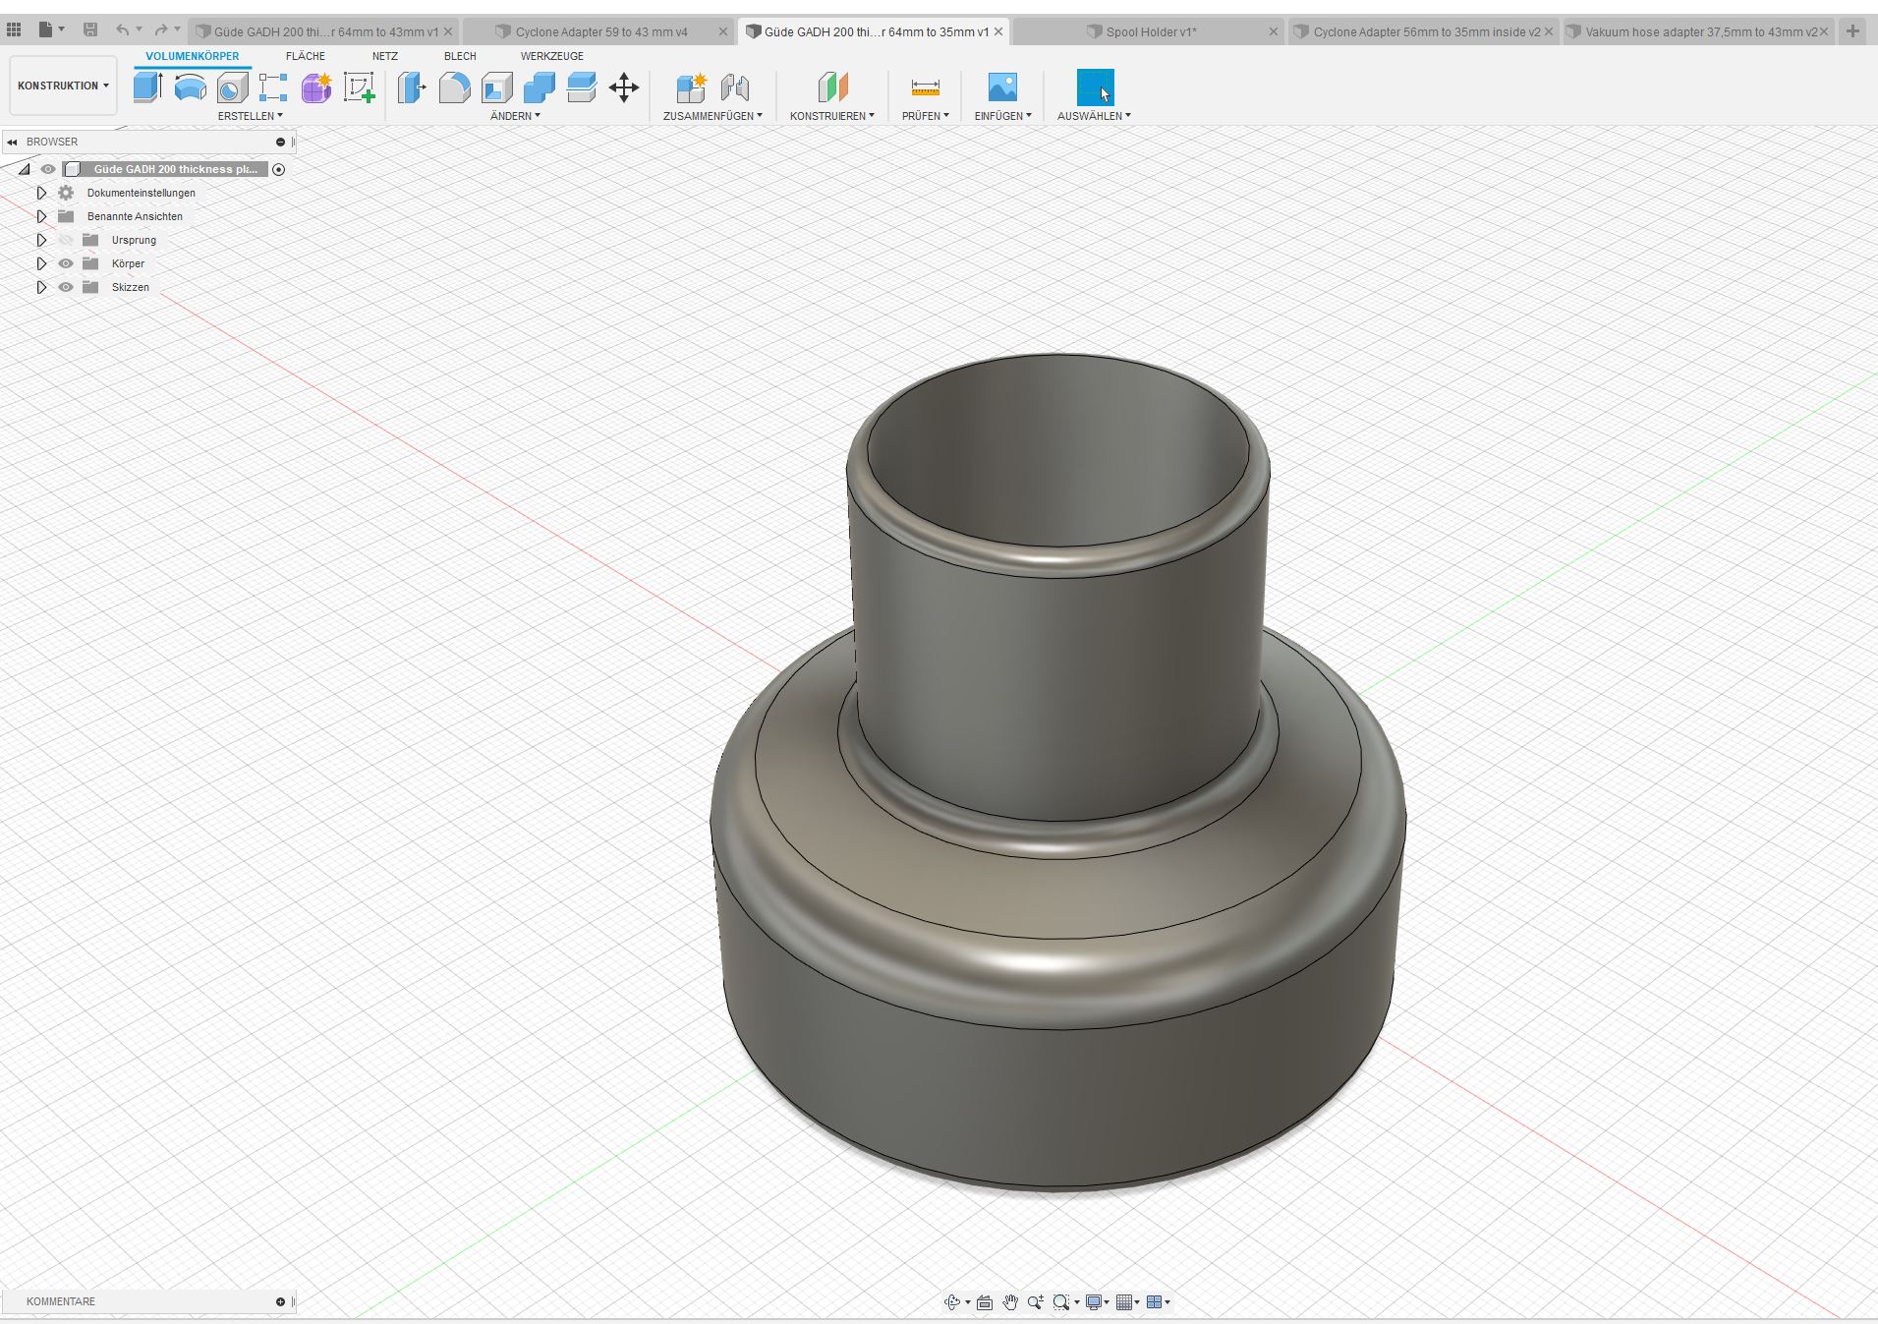Expand the Ursprung node
1878x1324 pixels.
point(41,240)
